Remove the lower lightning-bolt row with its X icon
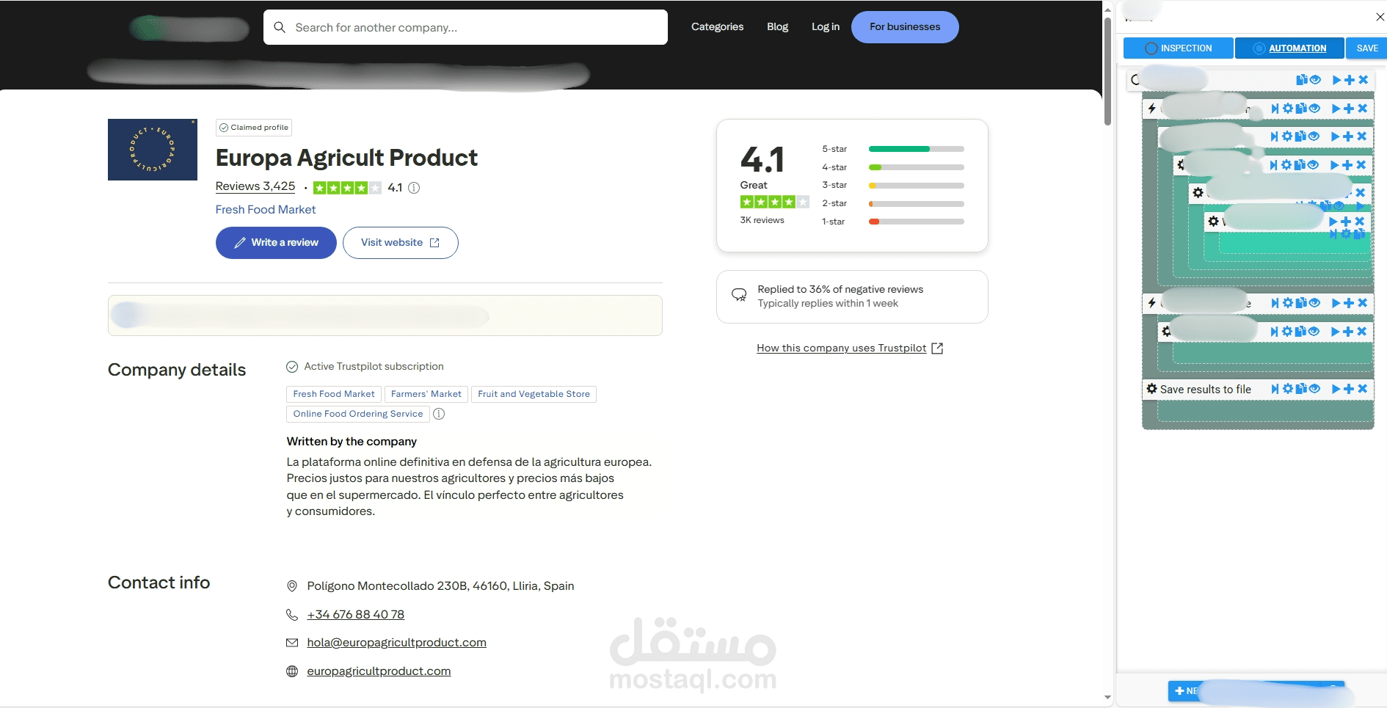 click(1362, 303)
